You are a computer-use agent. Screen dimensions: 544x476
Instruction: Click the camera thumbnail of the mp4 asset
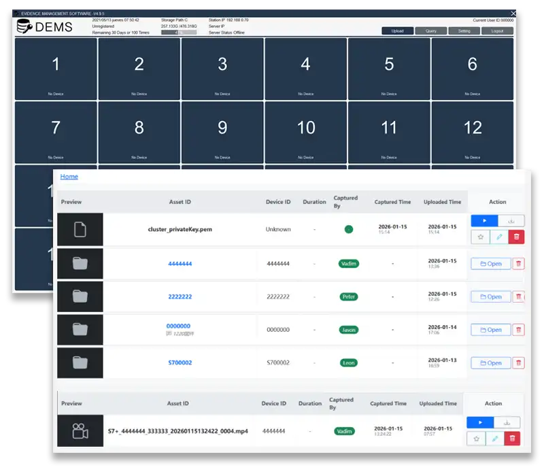click(x=80, y=431)
